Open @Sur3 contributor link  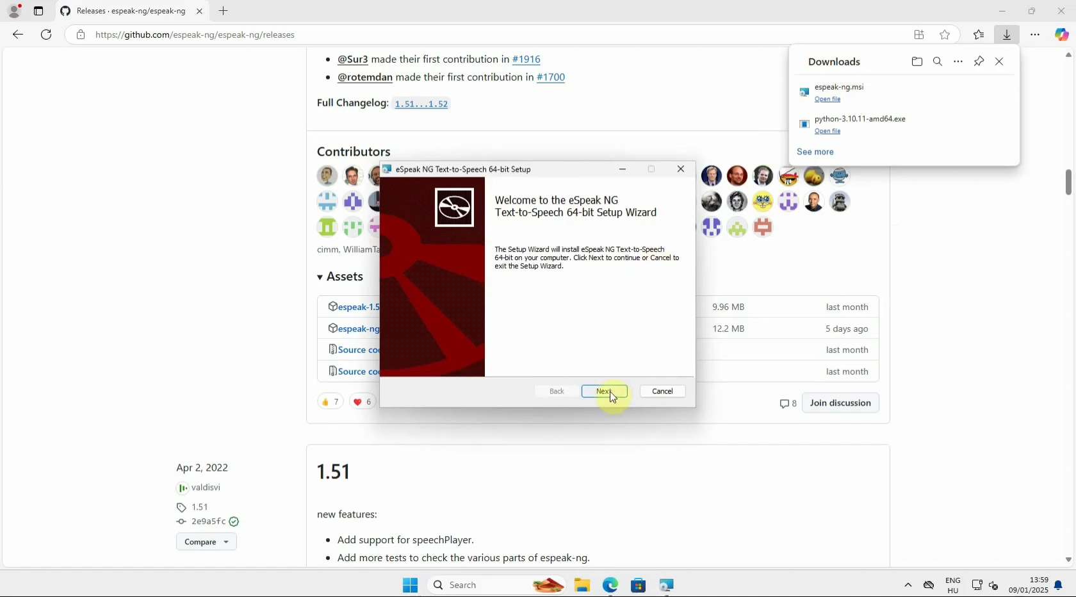pos(353,59)
